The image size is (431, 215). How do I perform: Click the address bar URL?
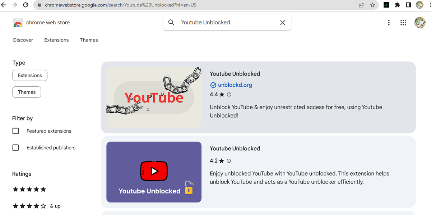120,5
